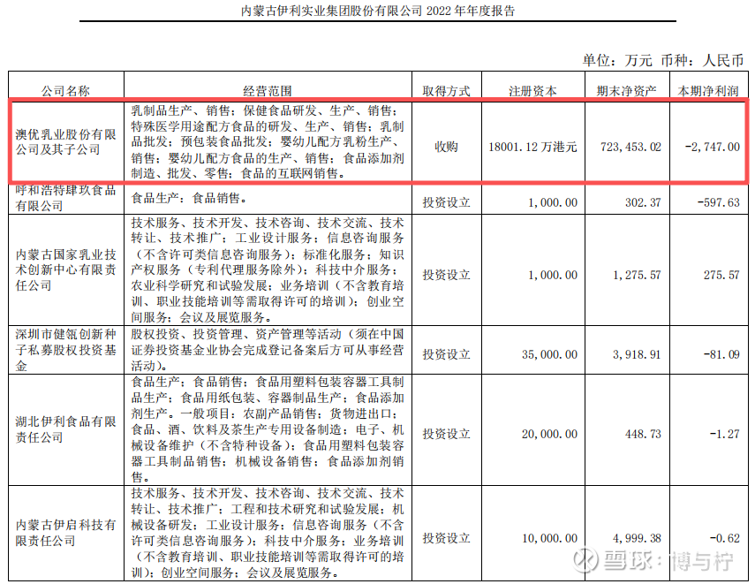The image size is (755, 584).
Task: Select company name "澳优乳业股份有限公司及其子公司"
Action: (65, 141)
